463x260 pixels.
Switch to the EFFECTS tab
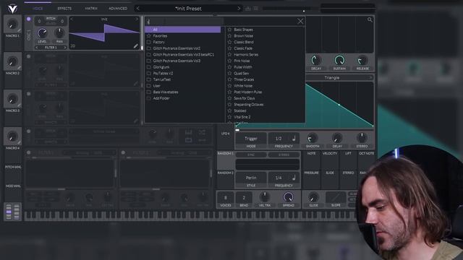pos(64,9)
